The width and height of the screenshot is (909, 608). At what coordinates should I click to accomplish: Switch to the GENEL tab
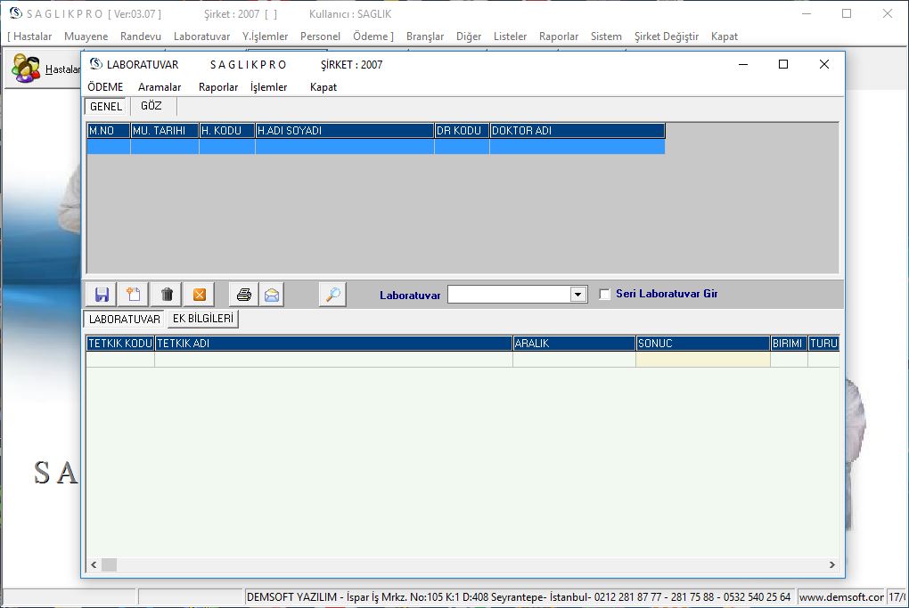(106, 107)
